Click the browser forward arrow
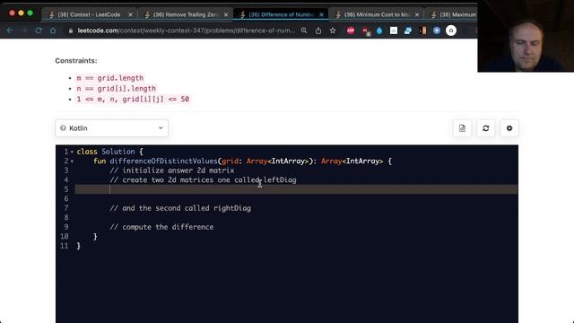 point(24,31)
